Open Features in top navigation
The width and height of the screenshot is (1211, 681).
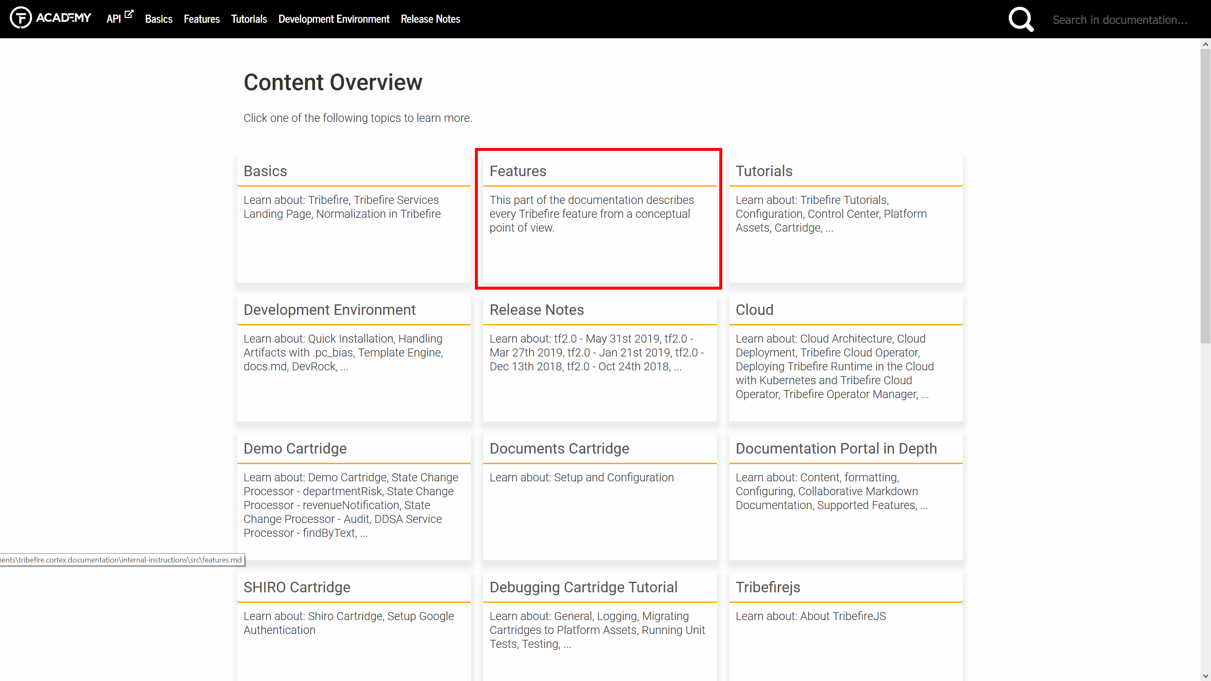[x=201, y=19]
